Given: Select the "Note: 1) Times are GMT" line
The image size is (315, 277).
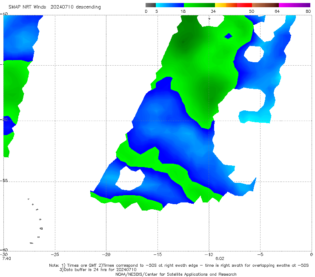Looking at the screenshot, I should pyautogui.click(x=179, y=265).
